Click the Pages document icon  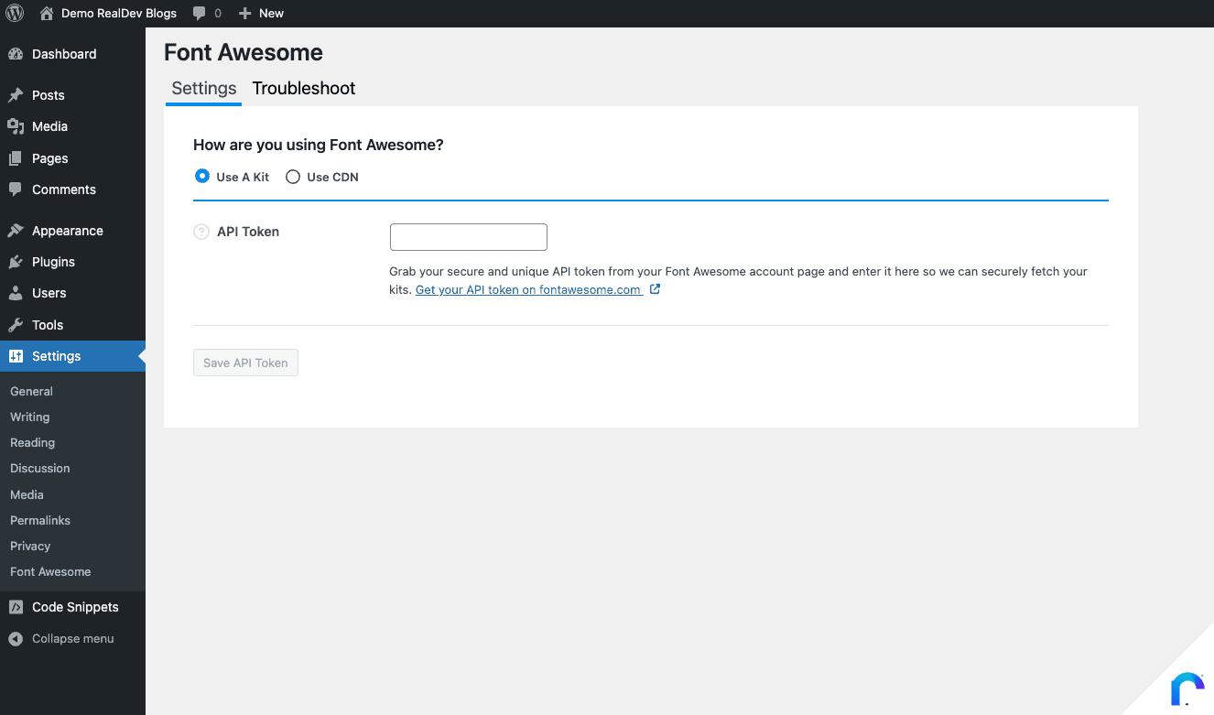coord(16,158)
